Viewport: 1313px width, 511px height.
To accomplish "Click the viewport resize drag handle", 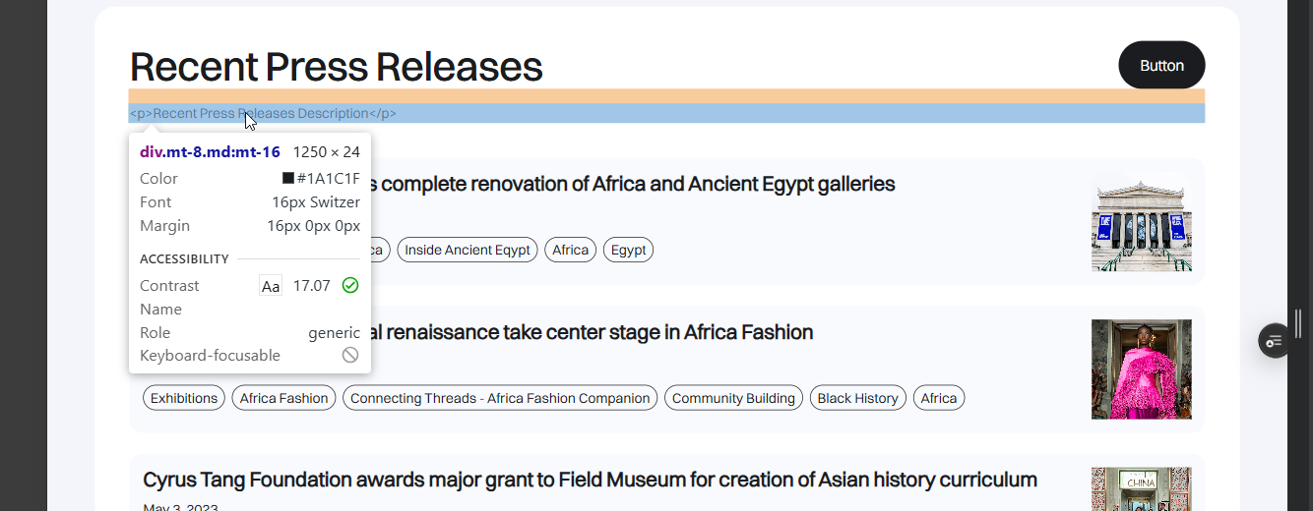I will 1298,323.
